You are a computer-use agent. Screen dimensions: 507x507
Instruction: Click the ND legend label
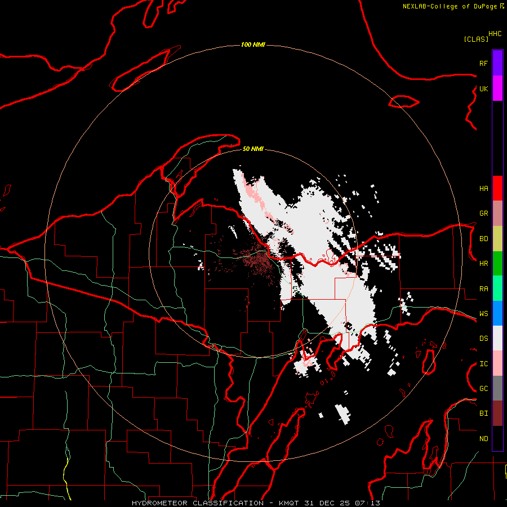[x=483, y=439]
